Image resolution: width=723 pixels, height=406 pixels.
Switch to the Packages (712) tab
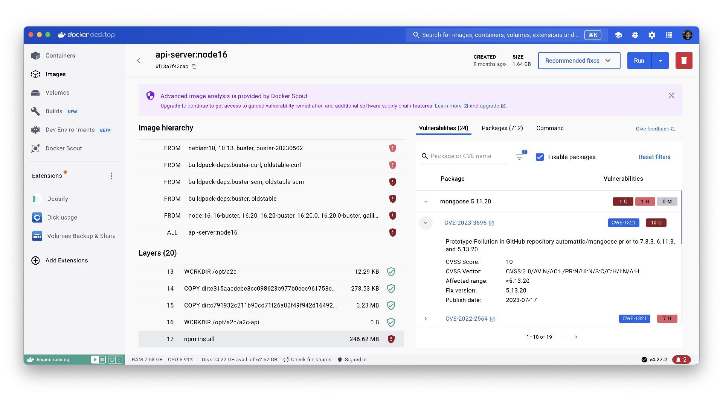tap(502, 128)
